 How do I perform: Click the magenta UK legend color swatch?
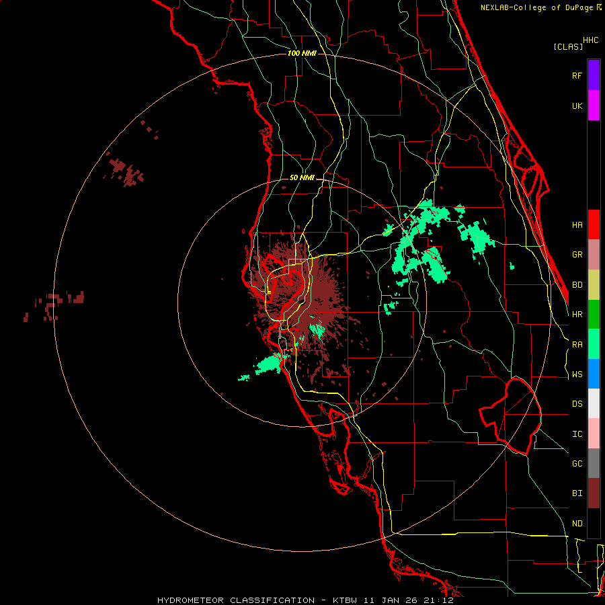594,106
